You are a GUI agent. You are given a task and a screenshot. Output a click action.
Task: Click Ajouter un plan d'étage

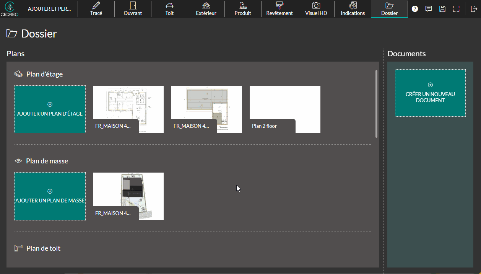[50, 109]
